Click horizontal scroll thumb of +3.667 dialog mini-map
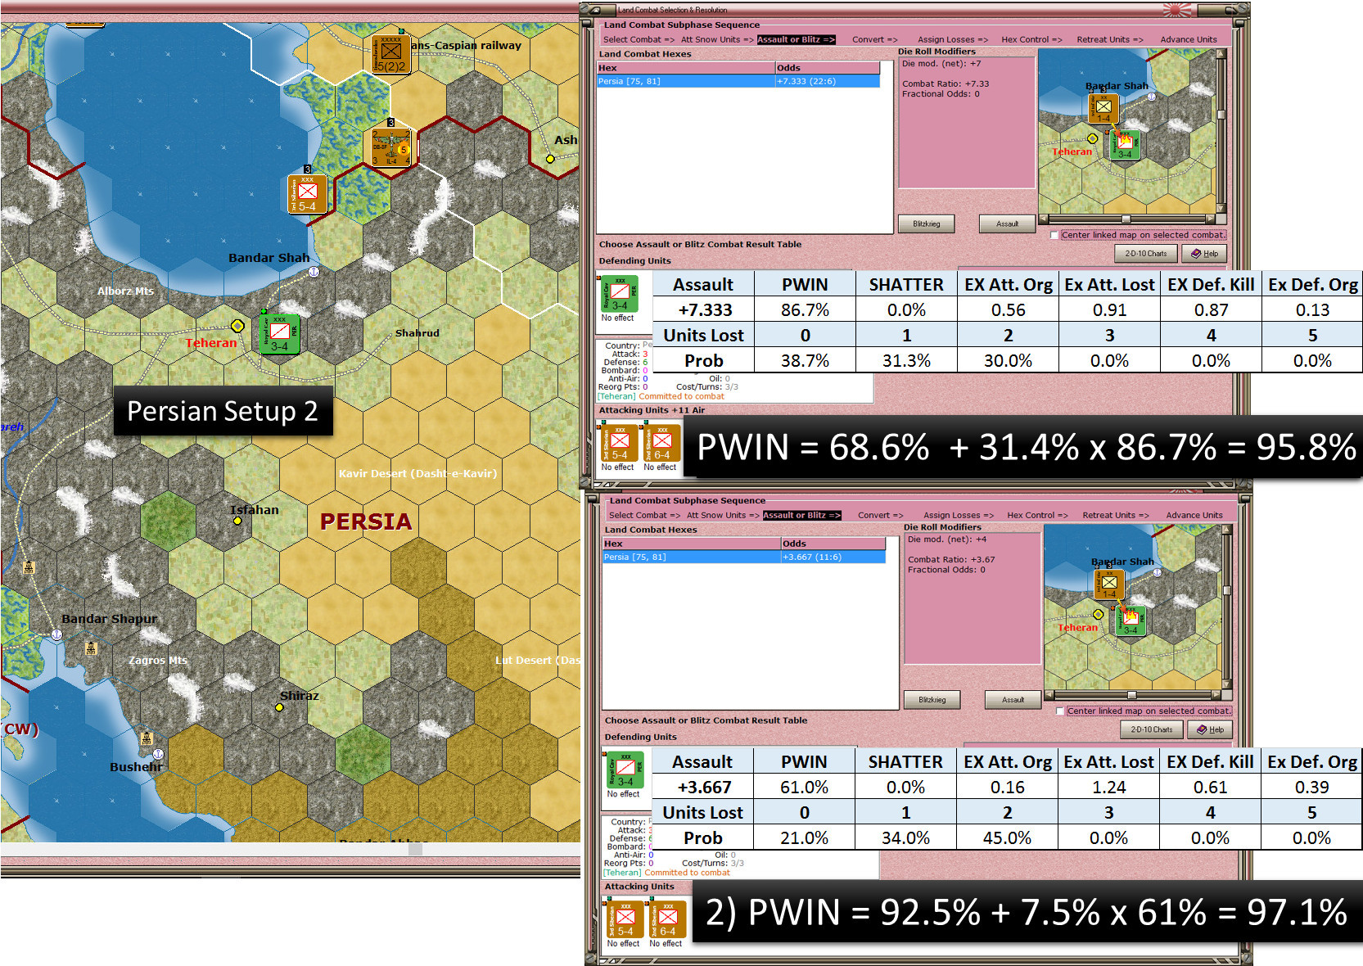 pyautogui.click(x=1132, y=695)
